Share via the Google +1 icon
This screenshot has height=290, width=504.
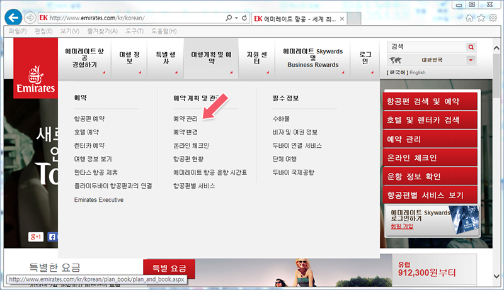[x=37, y=237]
